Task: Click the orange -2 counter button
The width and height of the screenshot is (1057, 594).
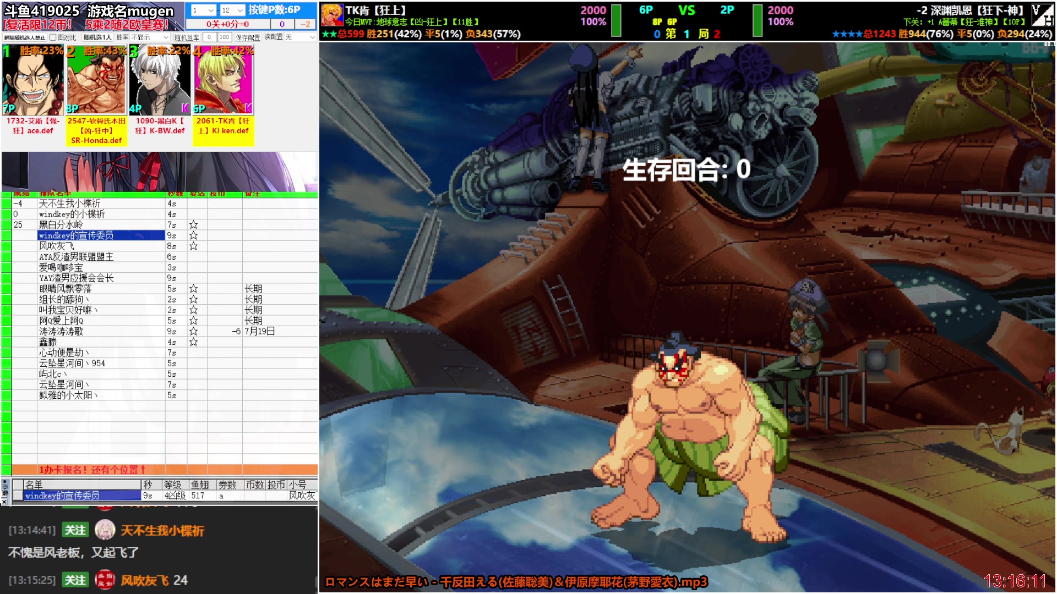Action: [x=305, y=24]
